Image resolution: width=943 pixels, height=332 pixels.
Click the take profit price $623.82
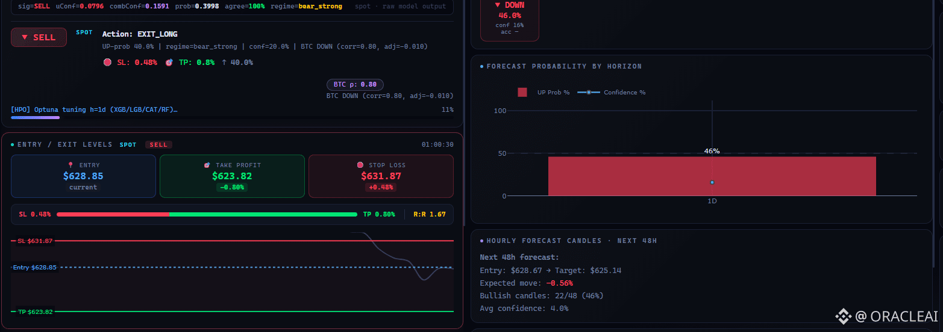pyautogui.click(x=232, y=176)
